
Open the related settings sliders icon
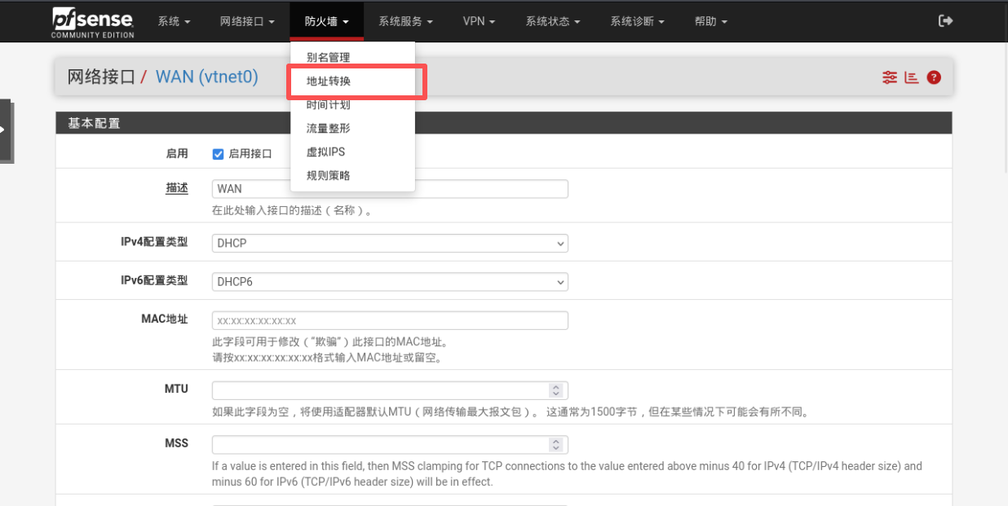pos(889,77)
